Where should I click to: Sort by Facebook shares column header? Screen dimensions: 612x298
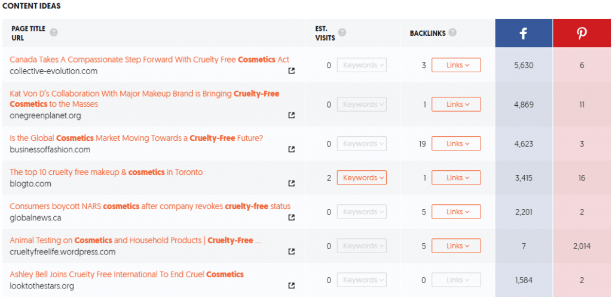524,33
